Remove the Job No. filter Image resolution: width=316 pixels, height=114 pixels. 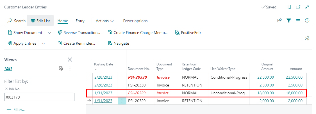pyautogui.click(x=6, y=89)
